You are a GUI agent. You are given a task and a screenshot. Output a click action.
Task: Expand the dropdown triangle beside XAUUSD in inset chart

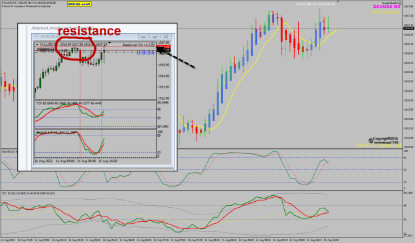tap(37, 44)
